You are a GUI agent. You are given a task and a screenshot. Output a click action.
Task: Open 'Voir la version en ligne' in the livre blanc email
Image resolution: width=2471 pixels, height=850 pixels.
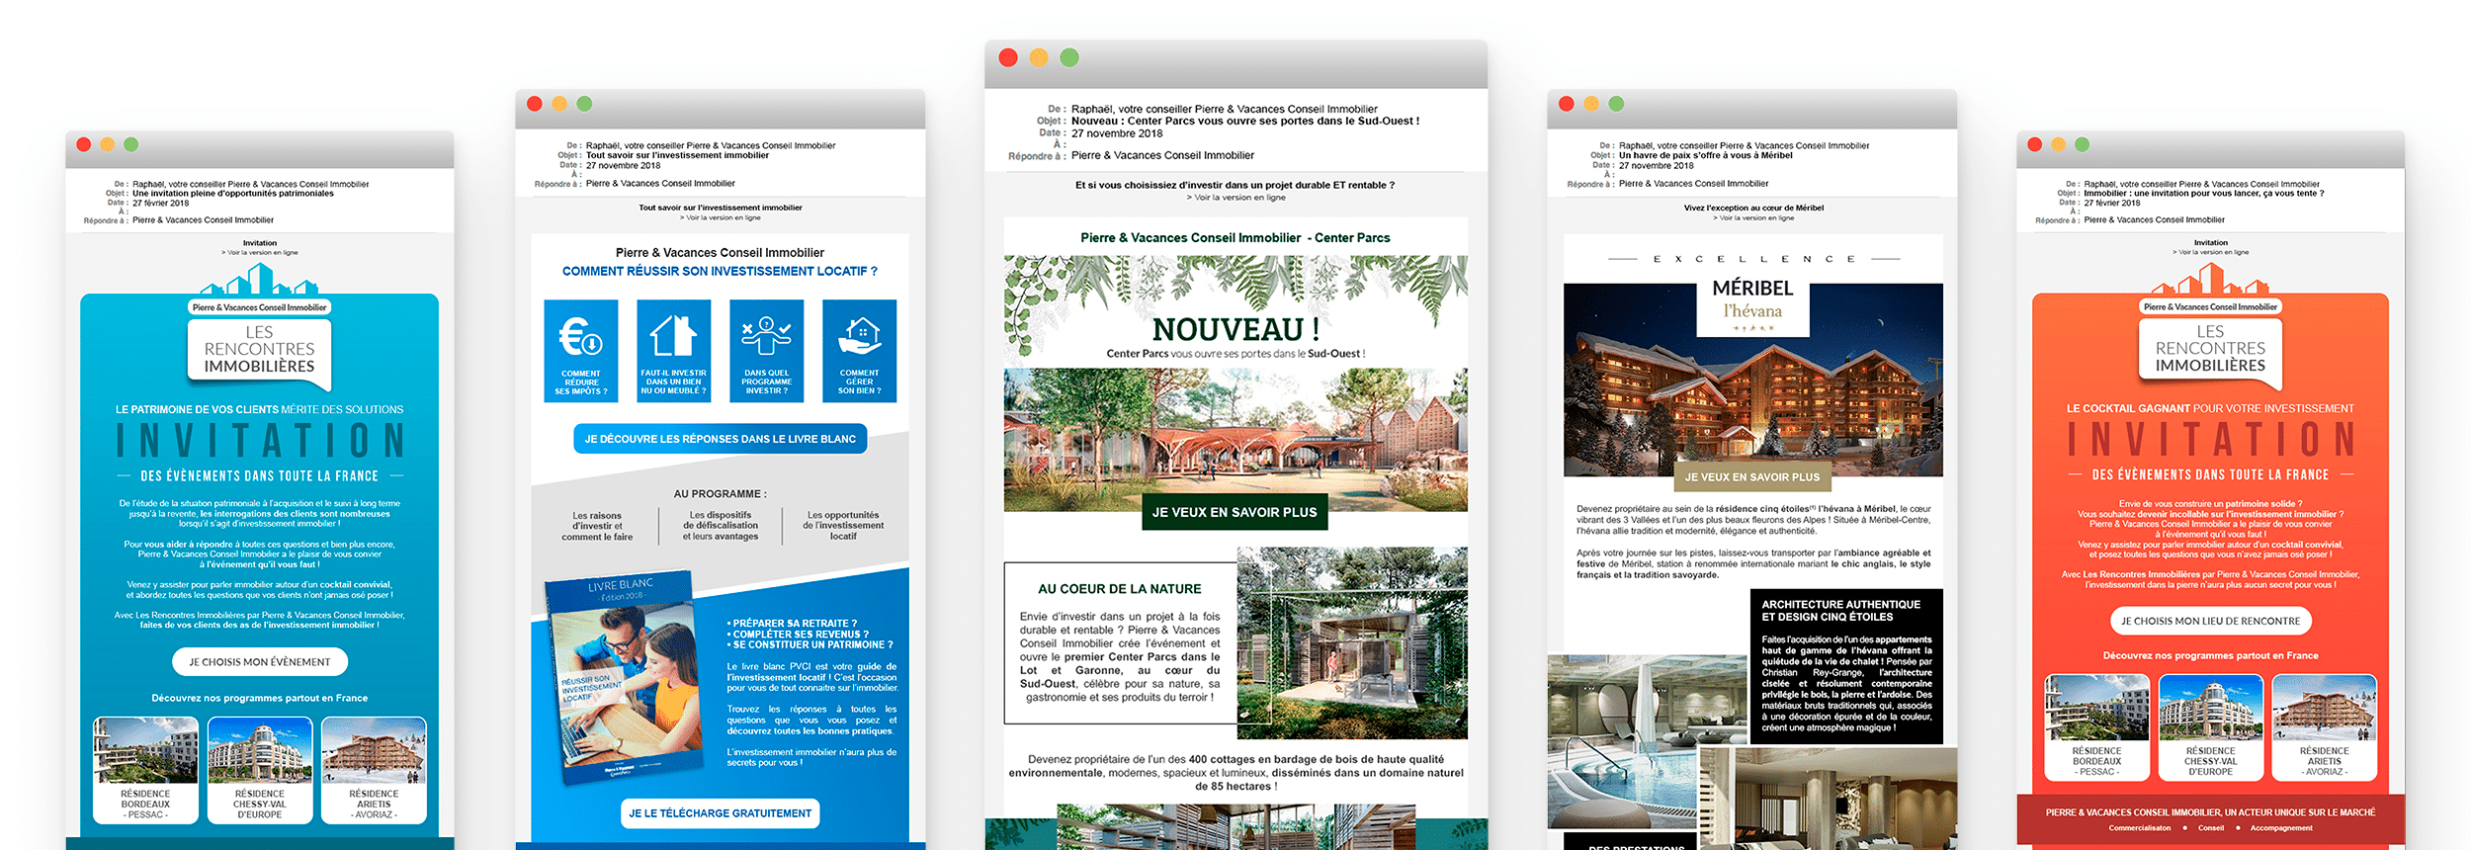point(721,217)
